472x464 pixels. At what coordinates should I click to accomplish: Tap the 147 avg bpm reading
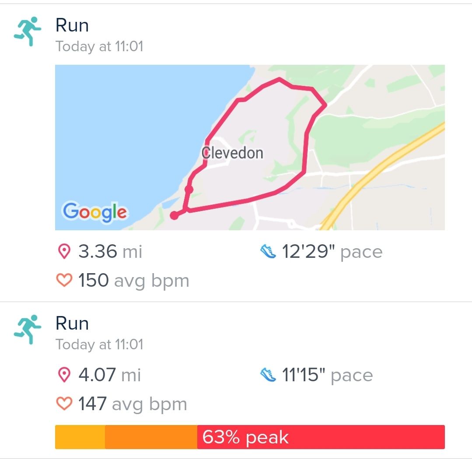tap(133, 404)
